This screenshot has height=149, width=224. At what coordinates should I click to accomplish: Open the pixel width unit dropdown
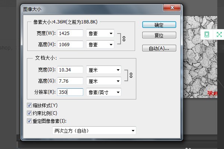click(x=100, y=34)
